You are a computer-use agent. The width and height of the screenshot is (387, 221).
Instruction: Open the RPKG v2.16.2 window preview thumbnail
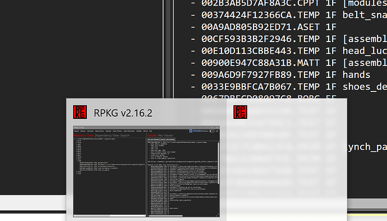[146, 172]
